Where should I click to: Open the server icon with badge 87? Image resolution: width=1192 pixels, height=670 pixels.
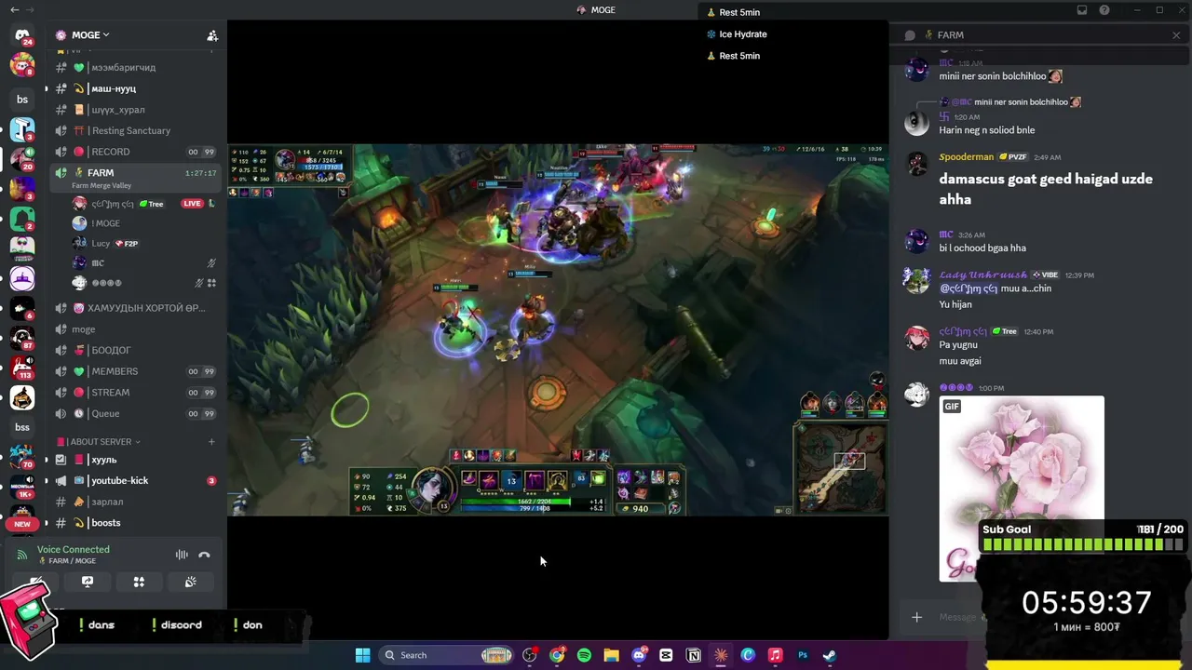22,338
